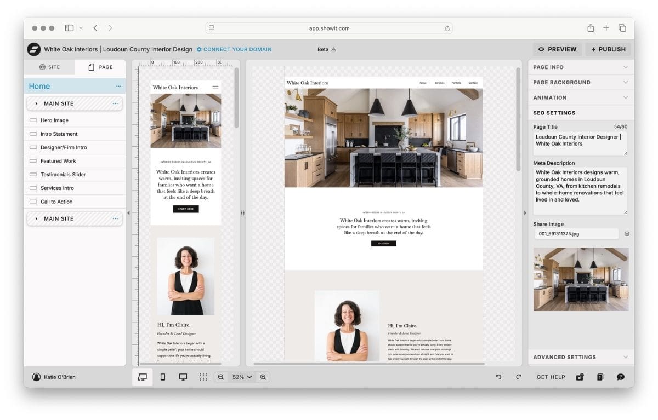Click the Katie O'Brien account avatar
Image resolution: width=658 pixels, height=420 pixels.
tap(36, 377)
